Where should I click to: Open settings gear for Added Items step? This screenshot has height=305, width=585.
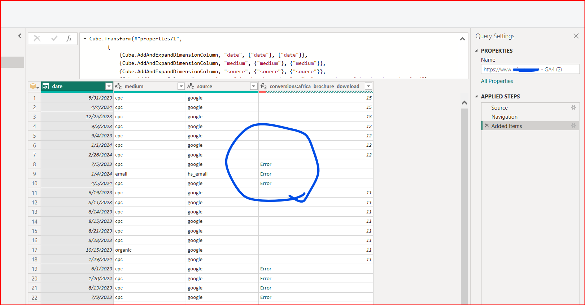pyautogui.click(x=573, y=125)
